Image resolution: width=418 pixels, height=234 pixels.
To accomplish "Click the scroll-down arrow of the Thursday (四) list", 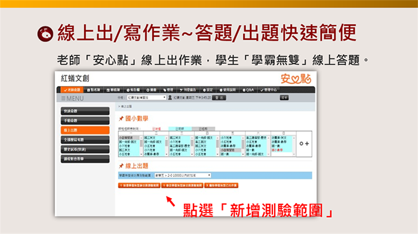I will pyautogui.click(x=217, y=154).
